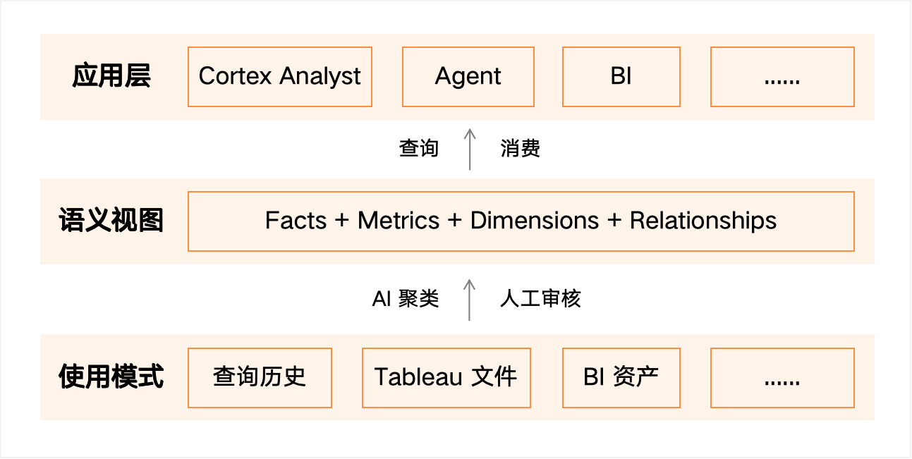This screenshot has height=459, width=912.
Task: Click the Tableau 文件 box
Action: 446,377
